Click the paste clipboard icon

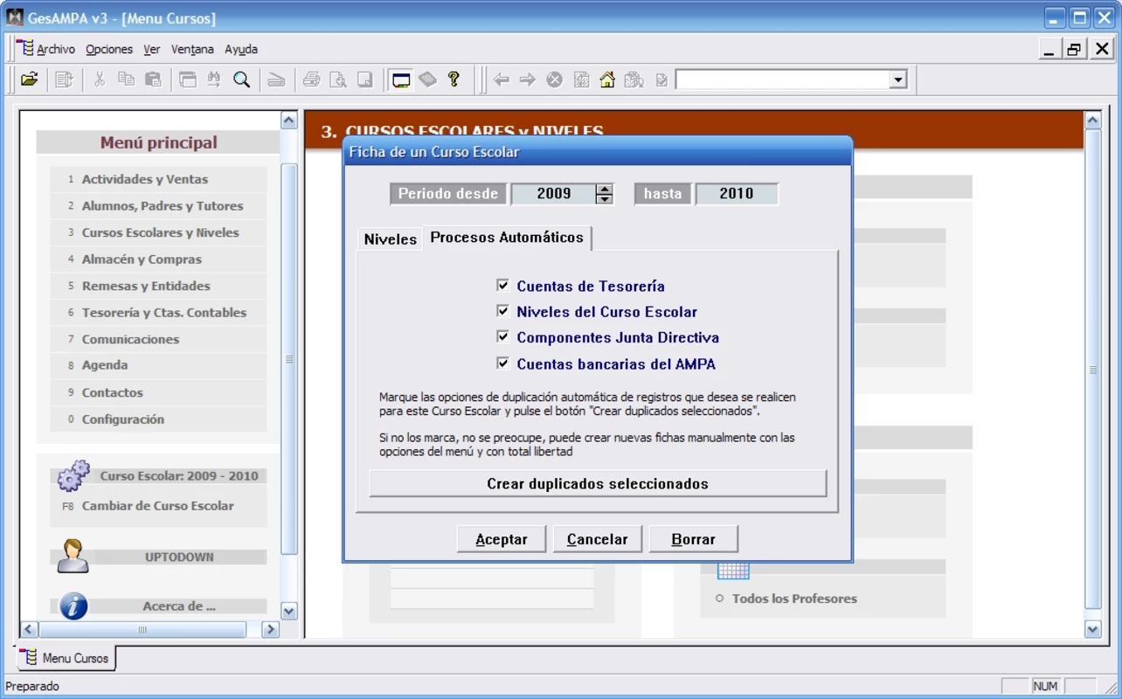[x=153, y=80]
